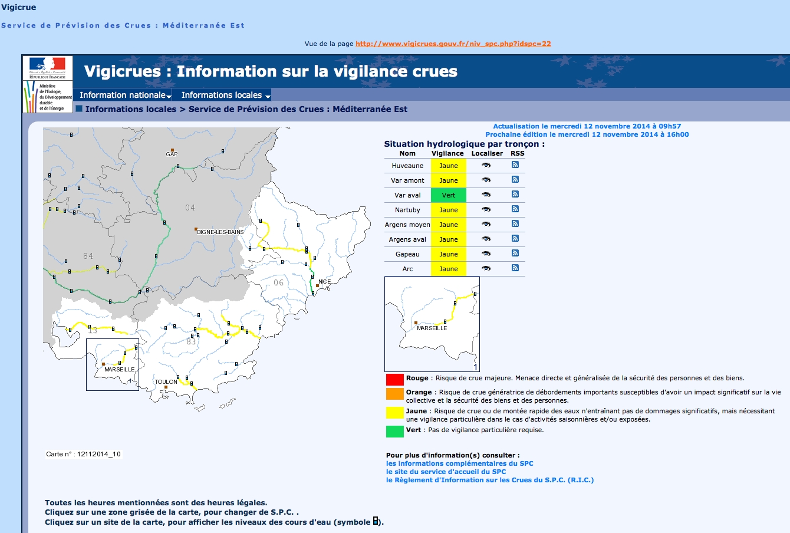This screenshot has height=533, width=790.
Task: Click the 'Prochaine édition' update time text
Action: click(587, 134)
